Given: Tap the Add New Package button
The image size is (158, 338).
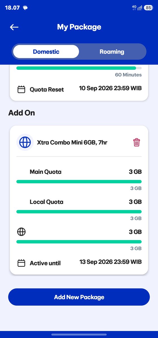Looking at the screenshot, I should [x=79, y=297].
